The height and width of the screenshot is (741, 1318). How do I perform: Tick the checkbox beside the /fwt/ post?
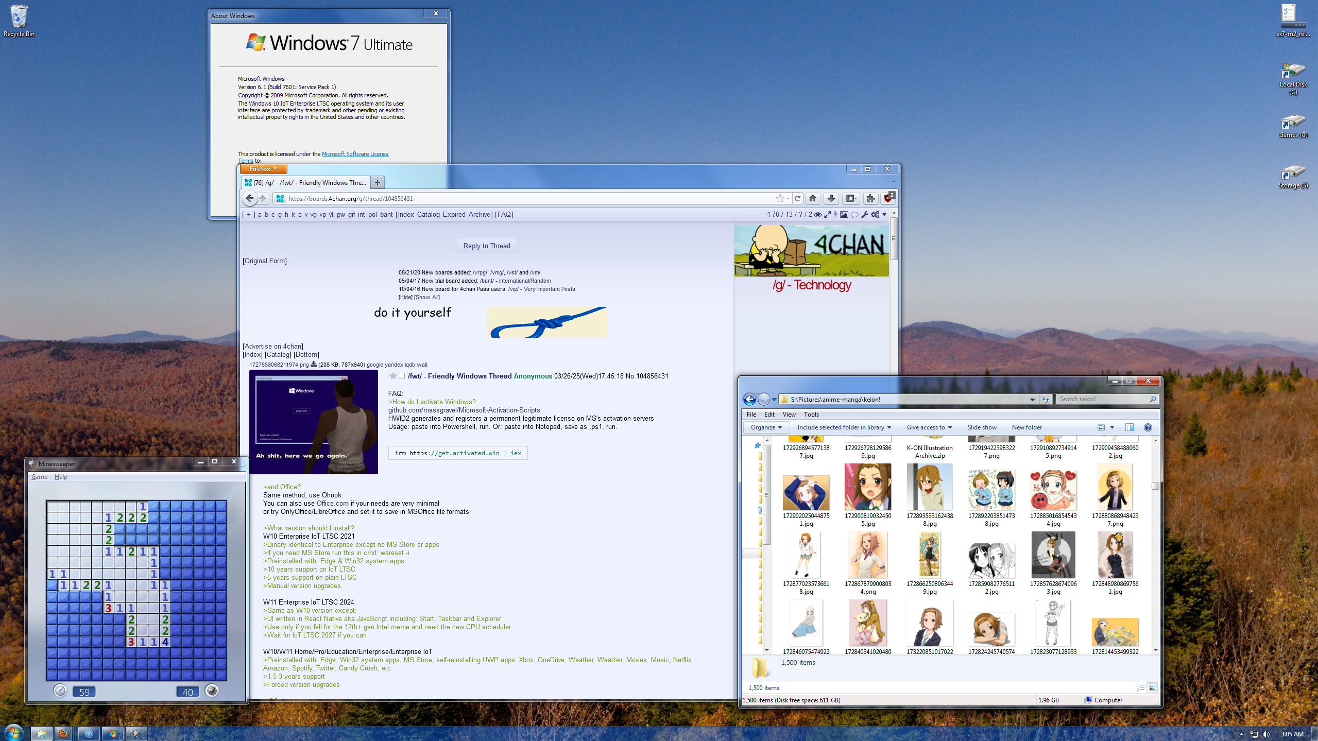(402, 376)
